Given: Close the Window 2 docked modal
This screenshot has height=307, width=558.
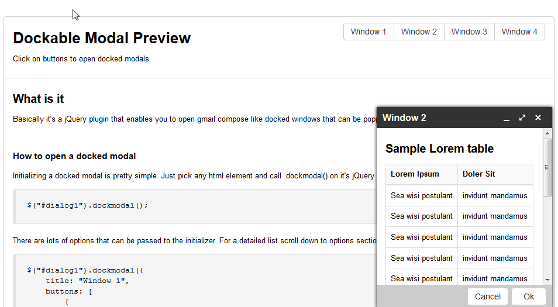Looking at the screenshot, I should 538,118.
